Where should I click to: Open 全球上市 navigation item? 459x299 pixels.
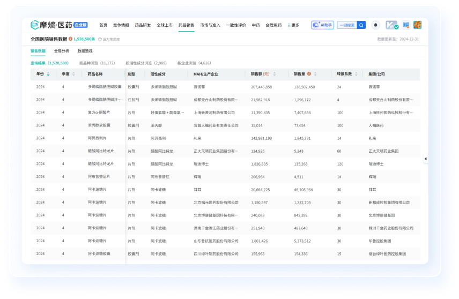pyautogui.click(x=165, y=25)
